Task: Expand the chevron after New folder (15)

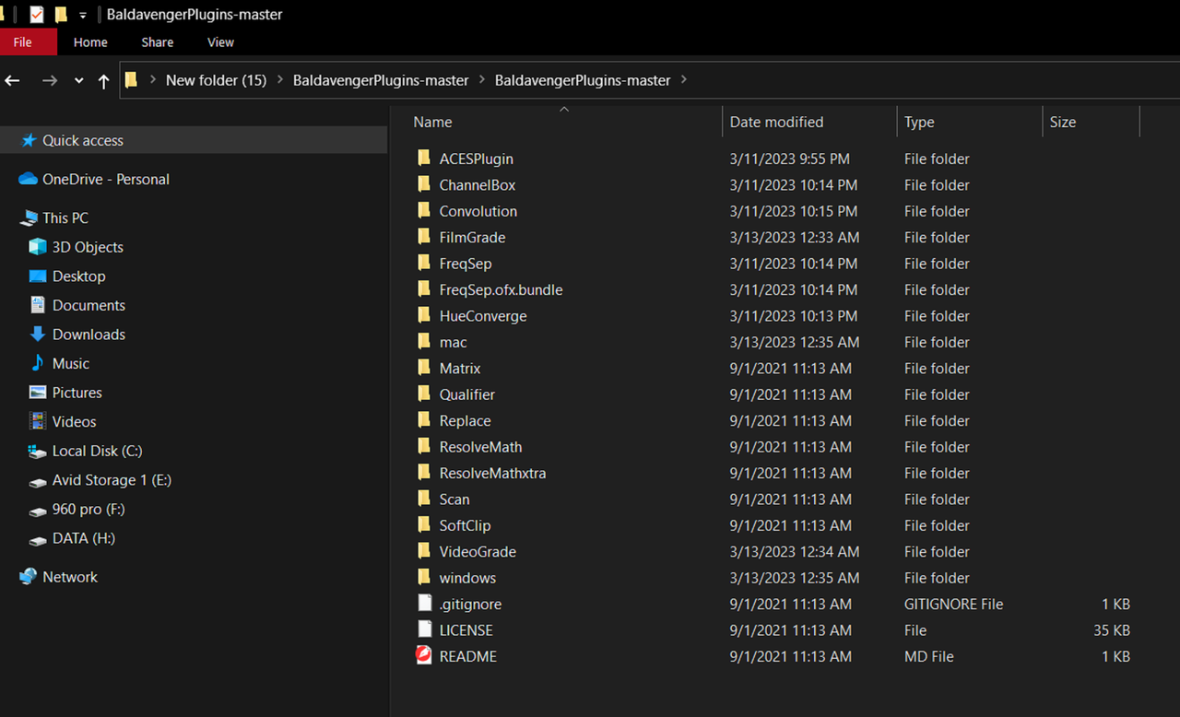Action: [279, 80]
